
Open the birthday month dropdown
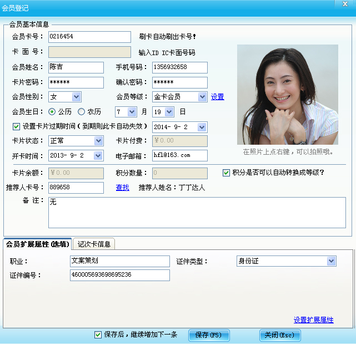click(x=132, y=112)
